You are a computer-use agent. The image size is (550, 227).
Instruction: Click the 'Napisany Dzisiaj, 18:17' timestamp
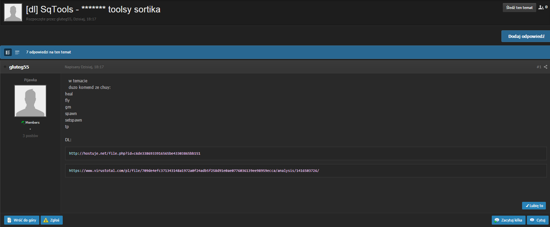(84, 67)
